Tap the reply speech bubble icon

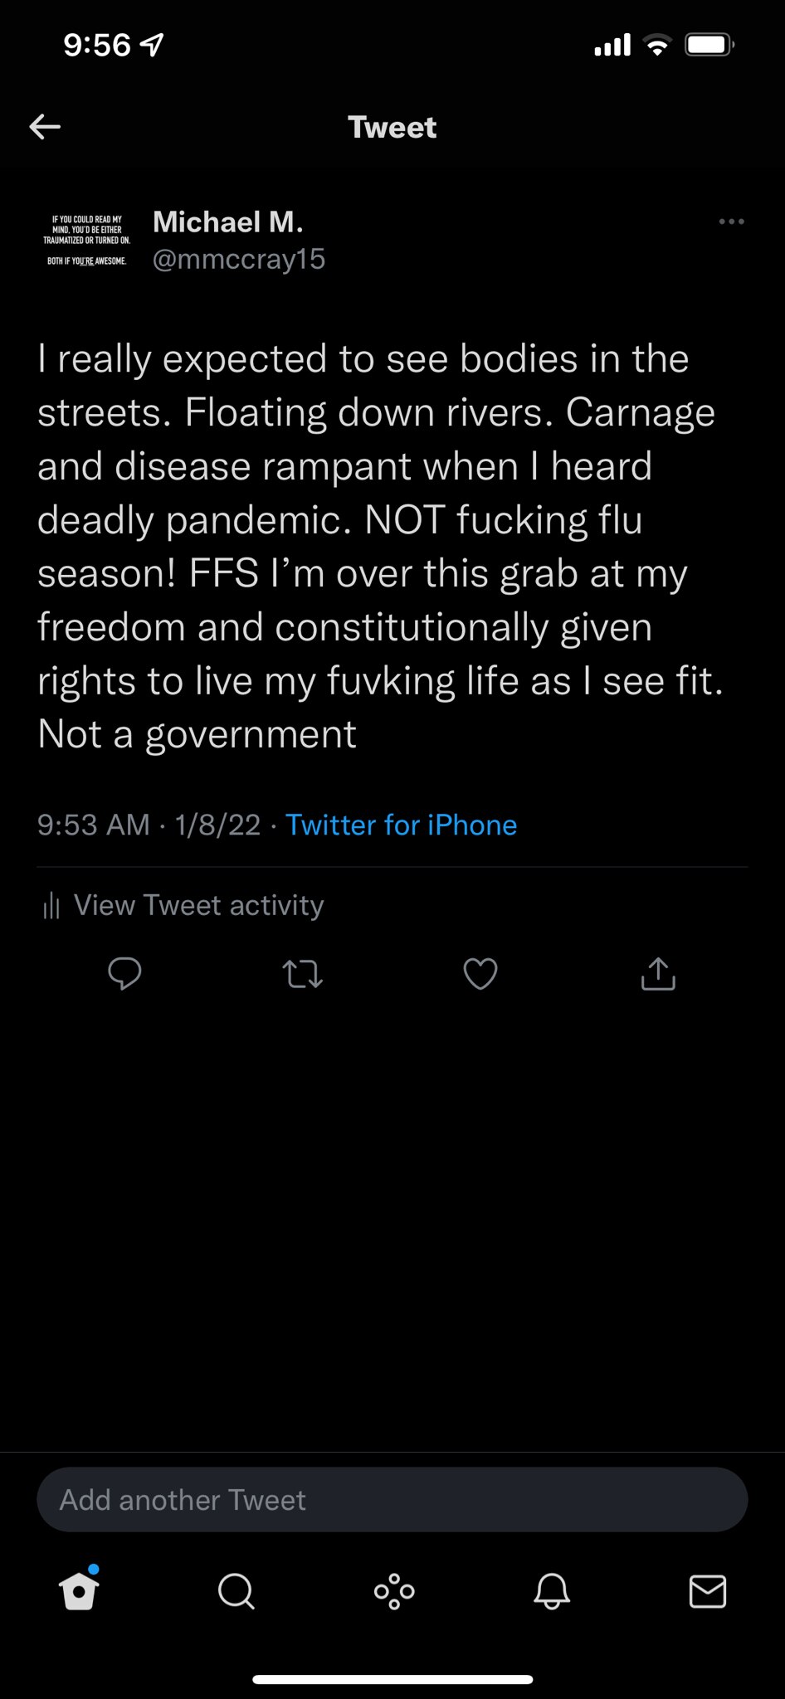pyautogui.click(x=124, y=973)
